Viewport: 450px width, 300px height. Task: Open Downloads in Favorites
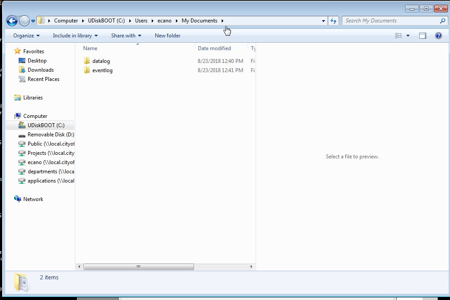pyautogui.click(x=41, y=70)
